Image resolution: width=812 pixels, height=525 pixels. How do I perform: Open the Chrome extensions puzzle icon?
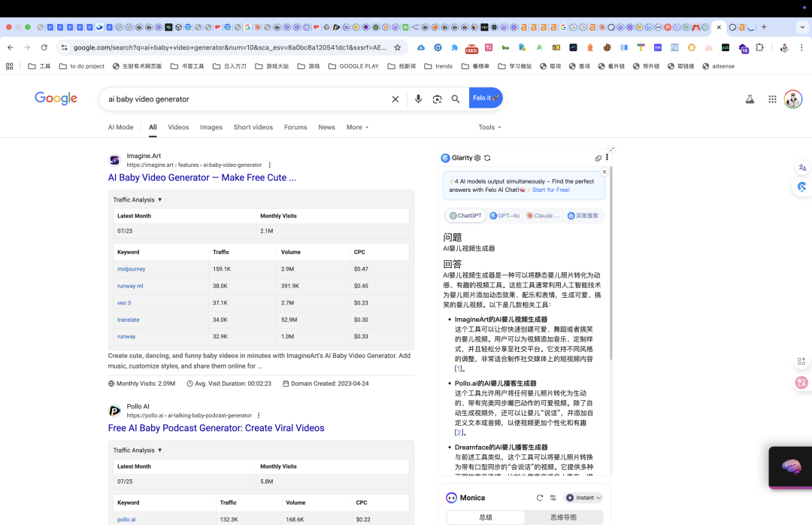point(759,47)
